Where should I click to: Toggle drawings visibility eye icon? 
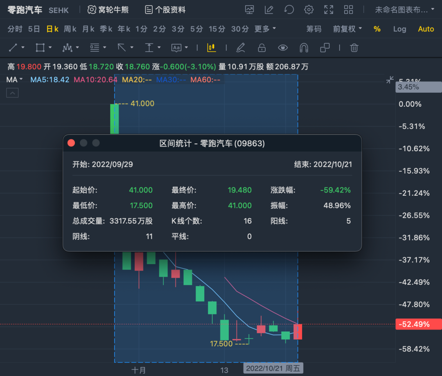[x=283, y=48]
